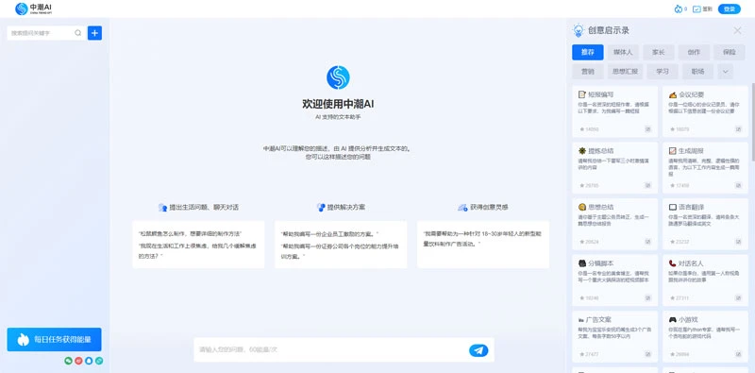
Task: Click the 我现在生活和工作上很焦虑 example prompt
Action: pos(198,250)
